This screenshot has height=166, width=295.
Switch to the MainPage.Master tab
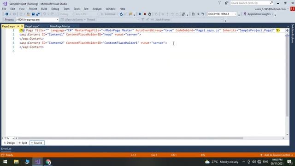pyautogui.click(x=60, y=26)
